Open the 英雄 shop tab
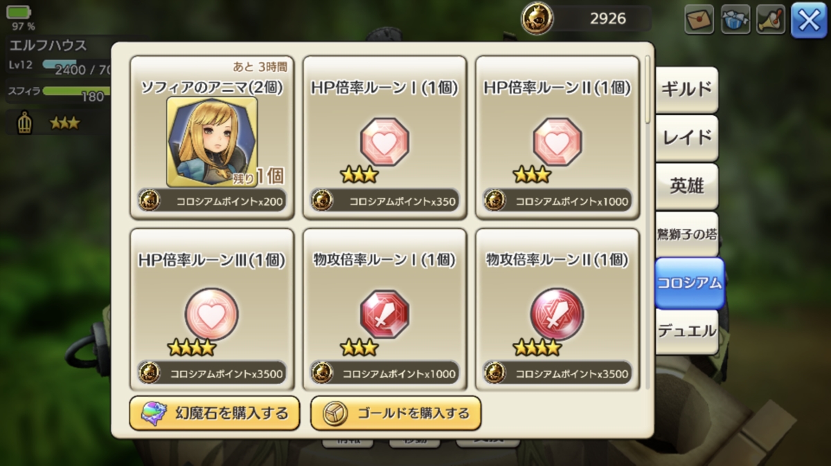 (x=686, y=186)
